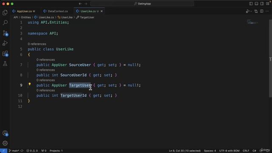
Task: Click the SourceUser identifier on line 7
Action: click(80, 65)
